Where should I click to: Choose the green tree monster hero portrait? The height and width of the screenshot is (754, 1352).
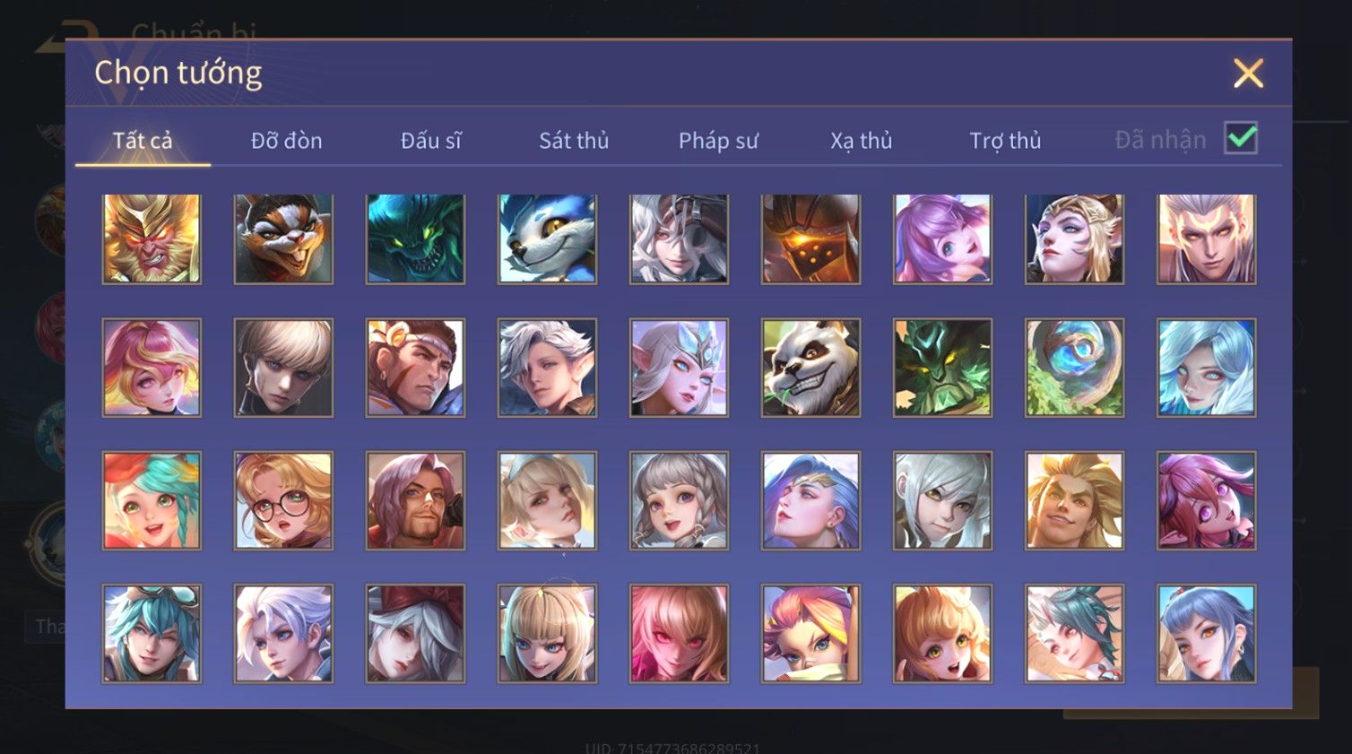[x=942, y=368]
